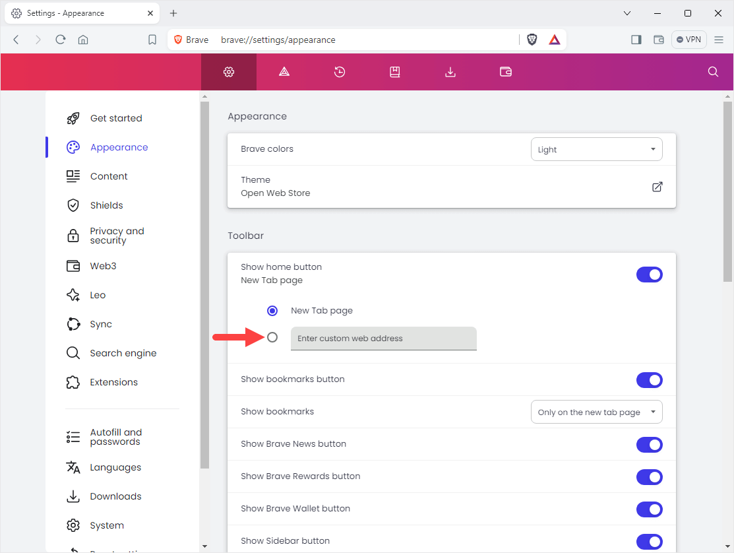Toggle Show Brave Wallet button switch
The image size is (734, 553).
click(649, 509)
